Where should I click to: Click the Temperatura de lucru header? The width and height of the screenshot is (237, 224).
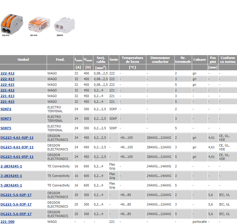click(x=133, y=60)
